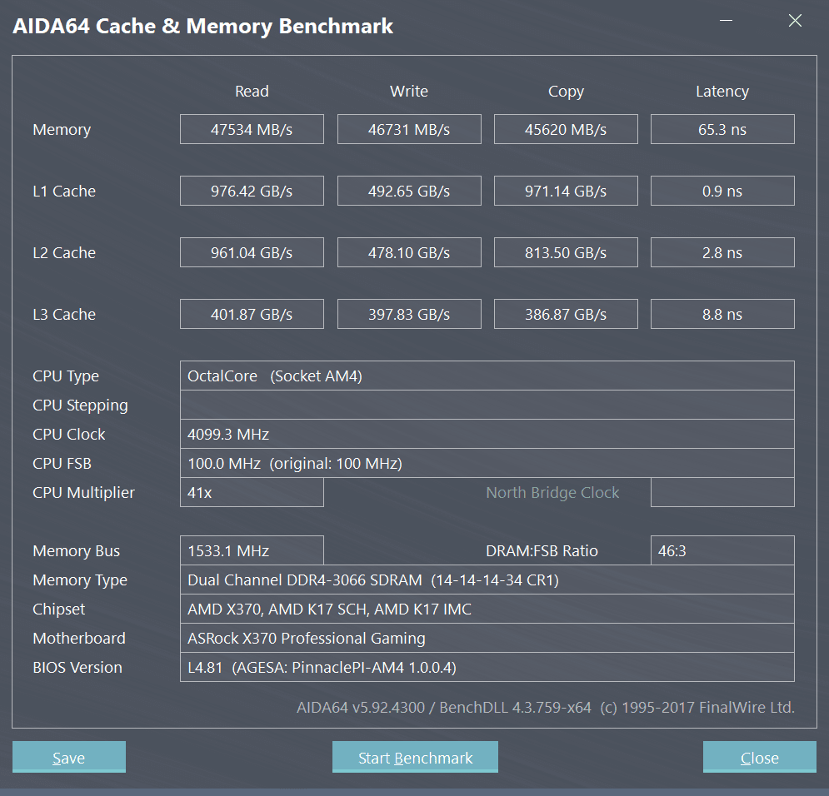Select Memory Read value 47534 MB/s
Viewport: 829px width, 796px height.
252,129
